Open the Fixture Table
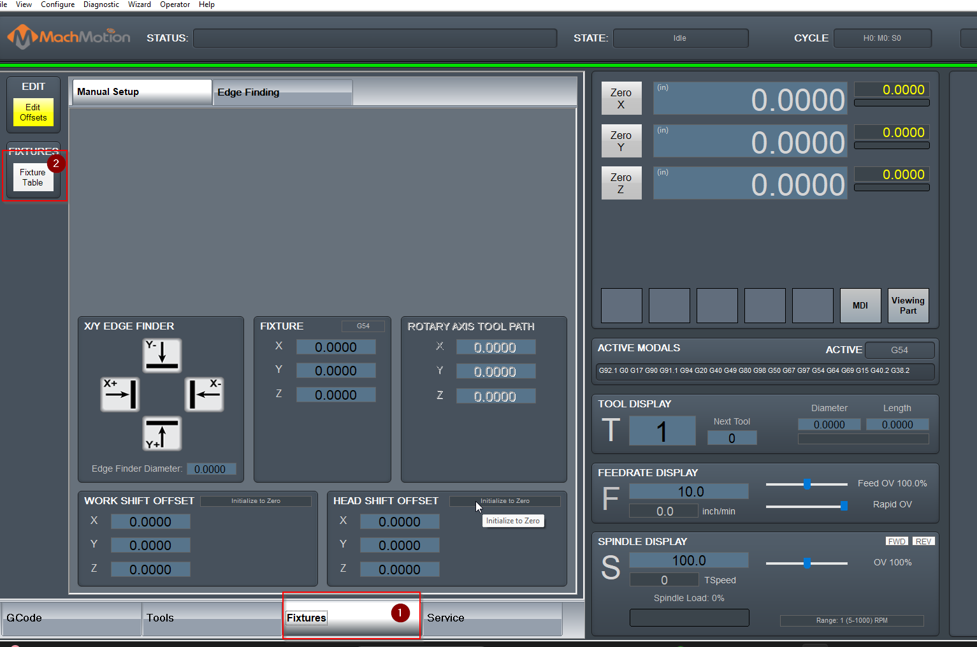Image resolution: width=977 pixels, height=647 pixels. click(33, 177)
